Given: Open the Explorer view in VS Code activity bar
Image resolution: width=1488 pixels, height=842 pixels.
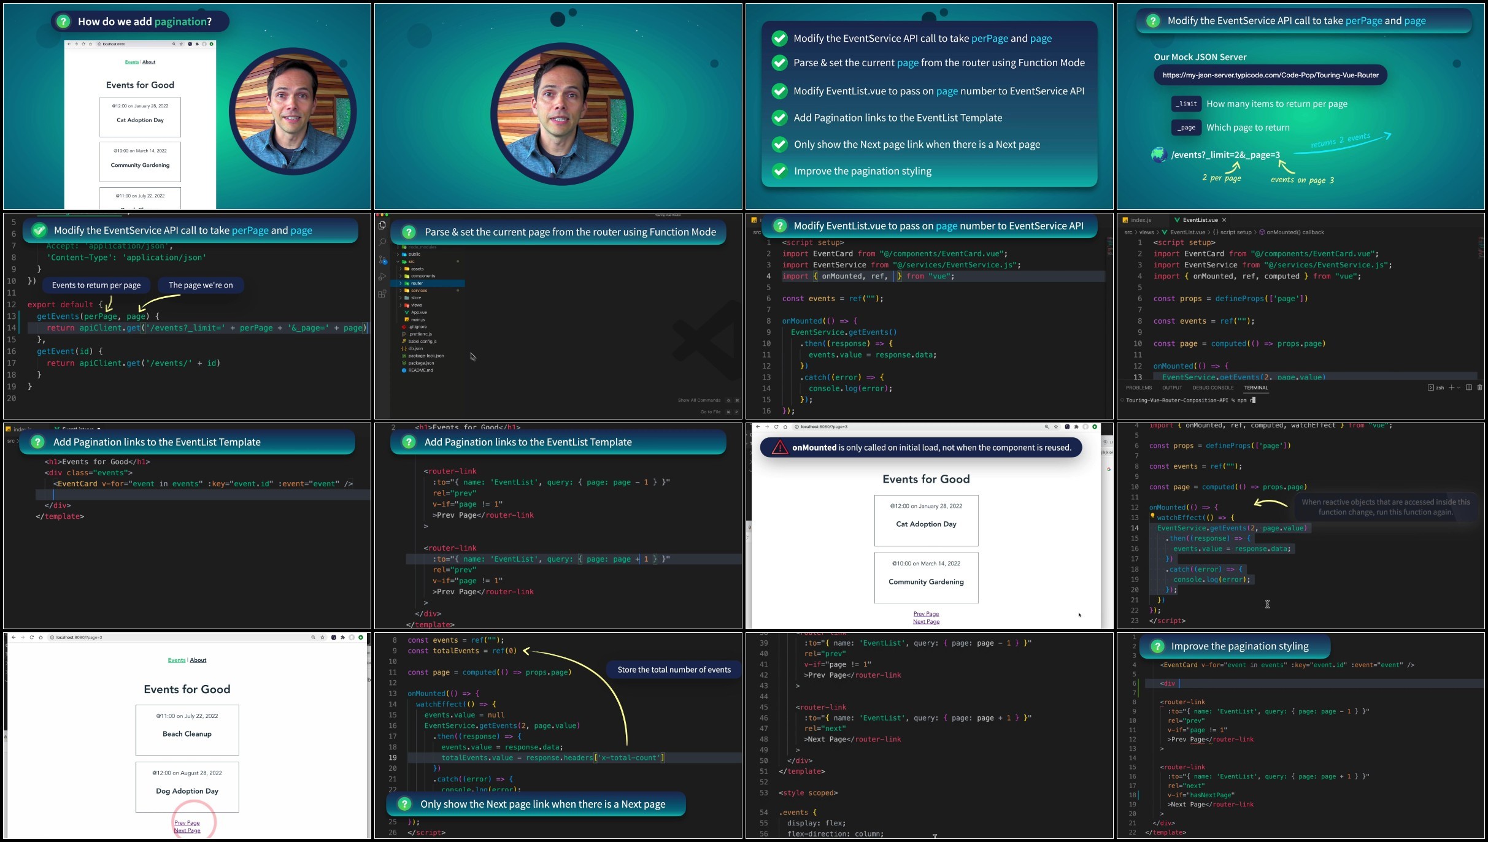Looking at the screenshot, I should point(382,226).
